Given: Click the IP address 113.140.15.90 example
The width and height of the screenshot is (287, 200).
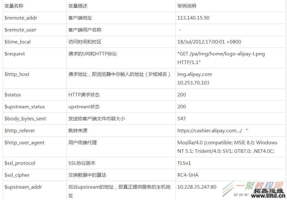Looking at the screenshot, I should coord(193,18).
